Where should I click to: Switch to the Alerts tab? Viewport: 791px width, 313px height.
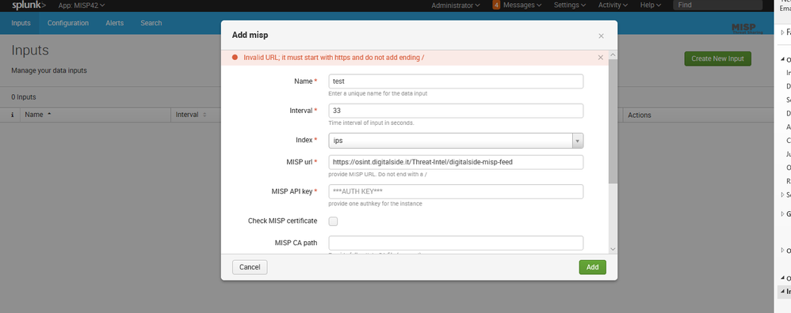[114, 23]
